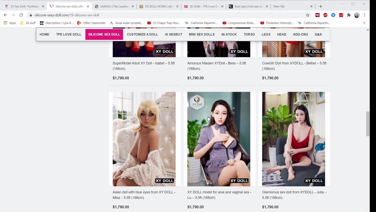Open the Amorous Madam XYDoll - Bess link
The width and height of the screenshot is (376, 212).
pyautogui.click(x=217, y=66)
